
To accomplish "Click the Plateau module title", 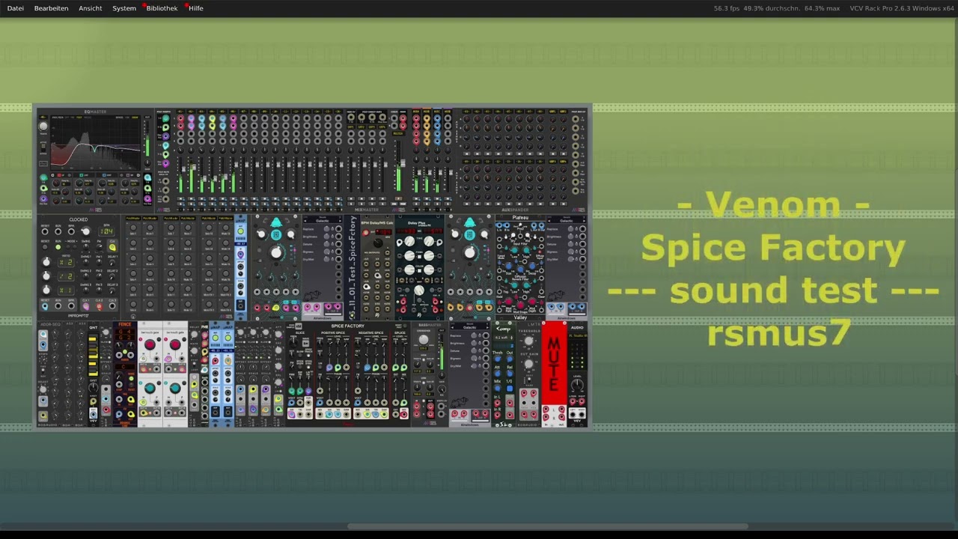I will pyautogui.click(x=520, y=217).
